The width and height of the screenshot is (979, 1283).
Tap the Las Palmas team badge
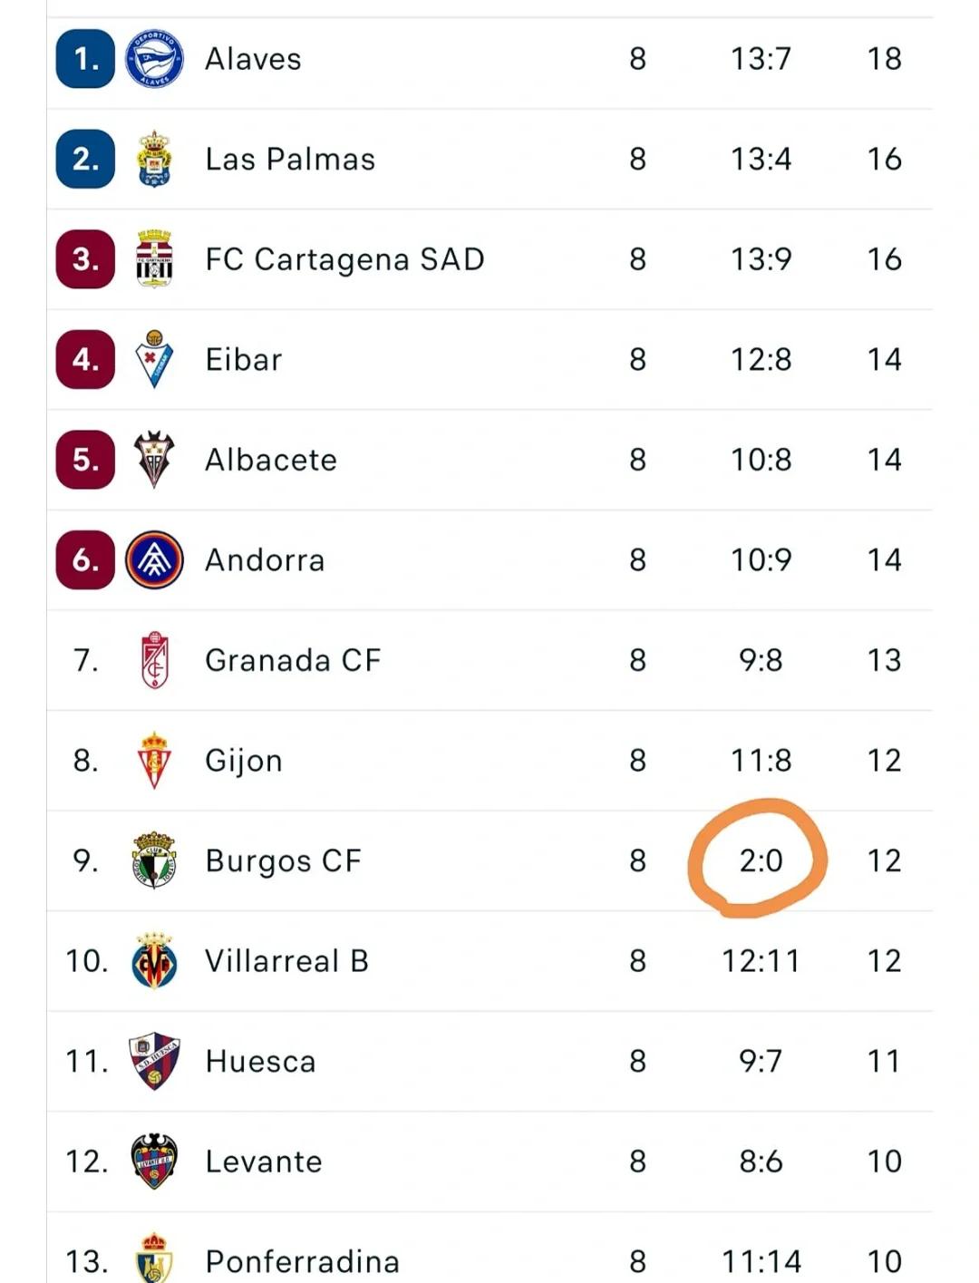pos(154,160)
